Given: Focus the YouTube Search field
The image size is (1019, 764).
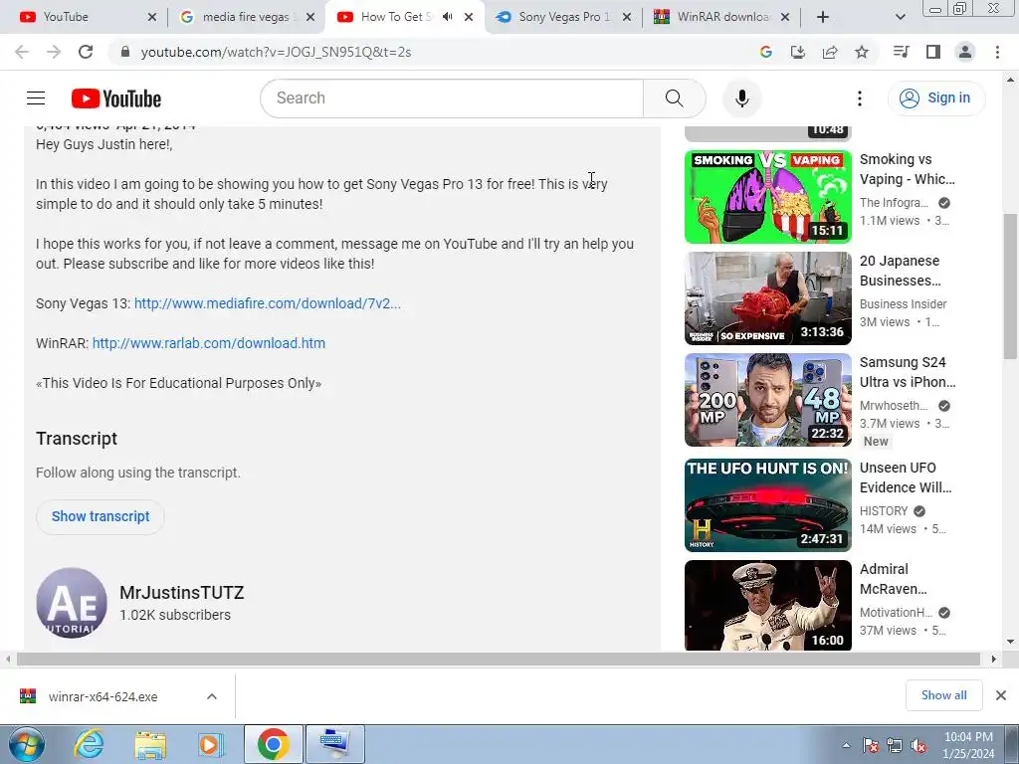Looking at the screenshot, I should tap(452, 98).
